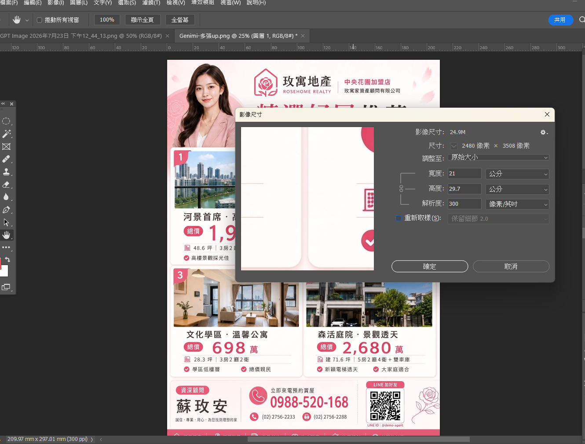The image size is (585, 444).
Task: Close the floating tools panel
Action: (x=11, y=104)
